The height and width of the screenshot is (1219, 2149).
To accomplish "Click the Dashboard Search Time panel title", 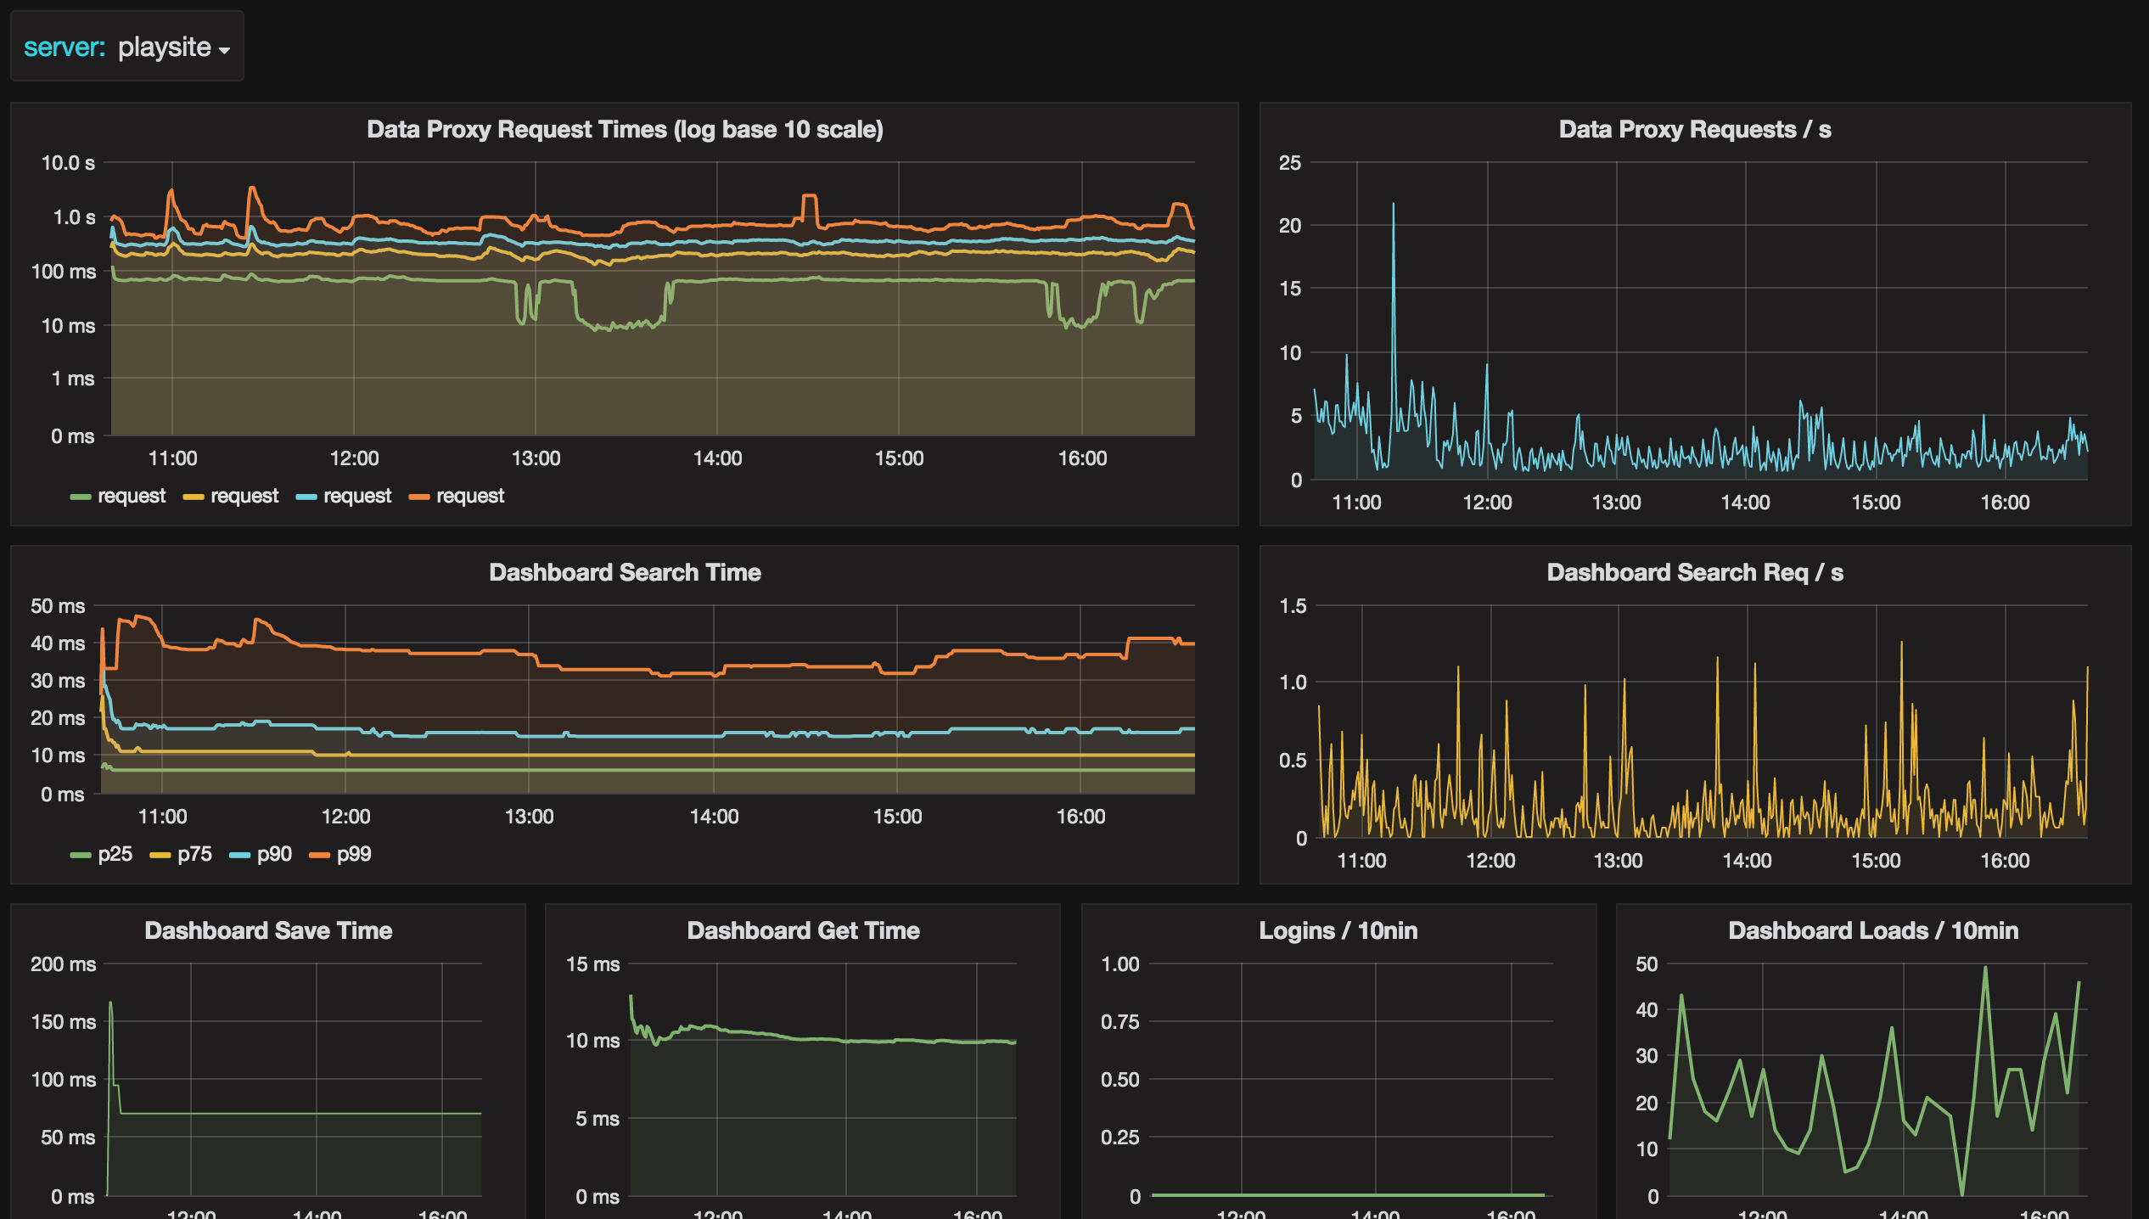I will pyautogui.click(x=625, y=572).
